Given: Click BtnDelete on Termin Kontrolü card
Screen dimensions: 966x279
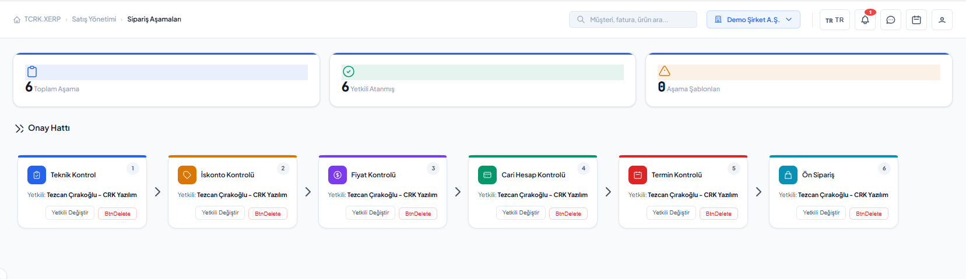Looking at the screenshot, I should [x=719, y=214].
